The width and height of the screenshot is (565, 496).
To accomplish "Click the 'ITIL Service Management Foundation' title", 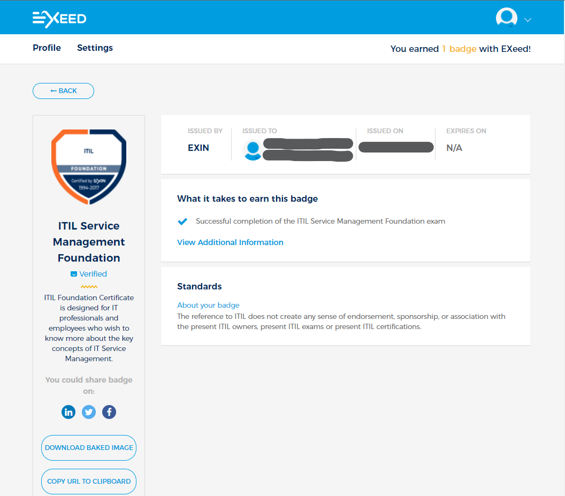I will [x=89, y=242].
